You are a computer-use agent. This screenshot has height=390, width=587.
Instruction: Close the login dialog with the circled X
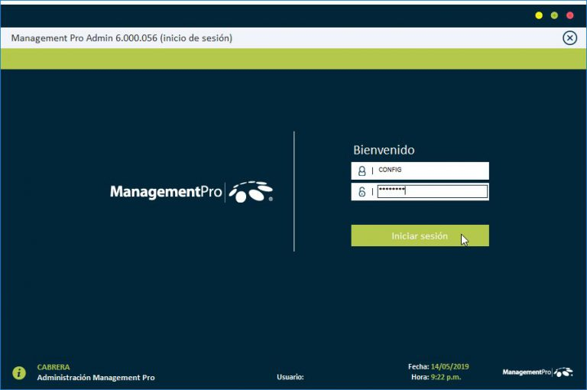pyautogui.click(x=569, y=37)
